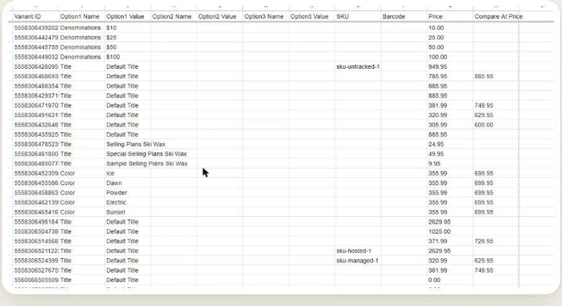Click price 2629.95 in the sku-hosted-1 row
This screenshot has width=562, height=306.
tap(450, 251)
